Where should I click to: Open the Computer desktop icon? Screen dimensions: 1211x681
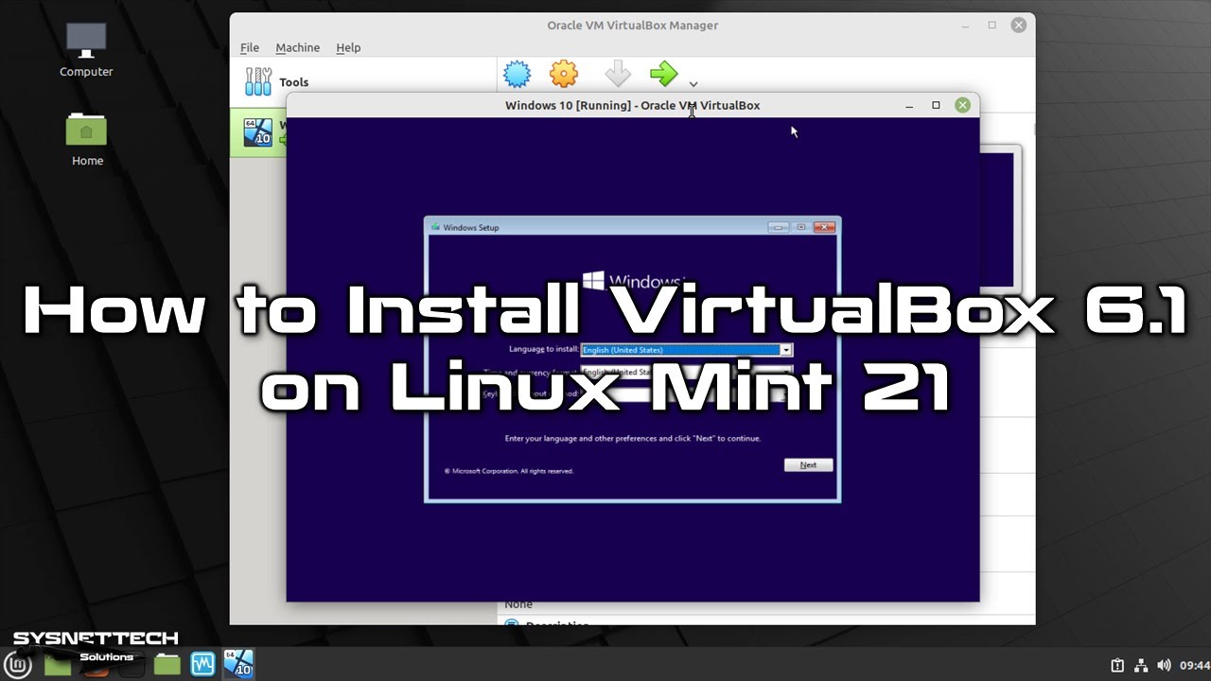(x=86, y=49)
